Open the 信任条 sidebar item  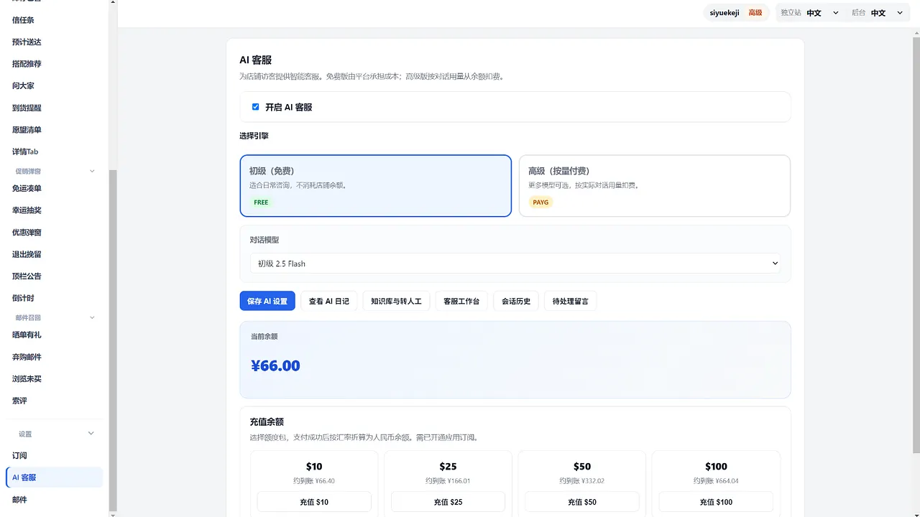55,20
